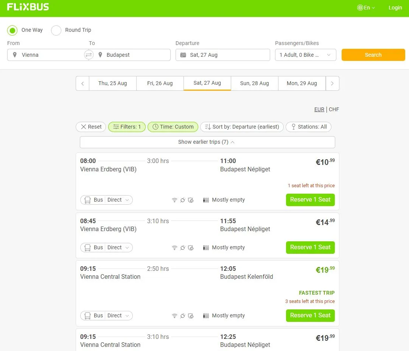The image size is (409, 351).
Task: Click power outlet icon on 09:15 fastest trip
Action: point(183,316)
